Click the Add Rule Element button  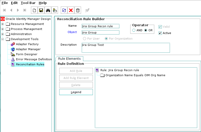click(76, 78)
